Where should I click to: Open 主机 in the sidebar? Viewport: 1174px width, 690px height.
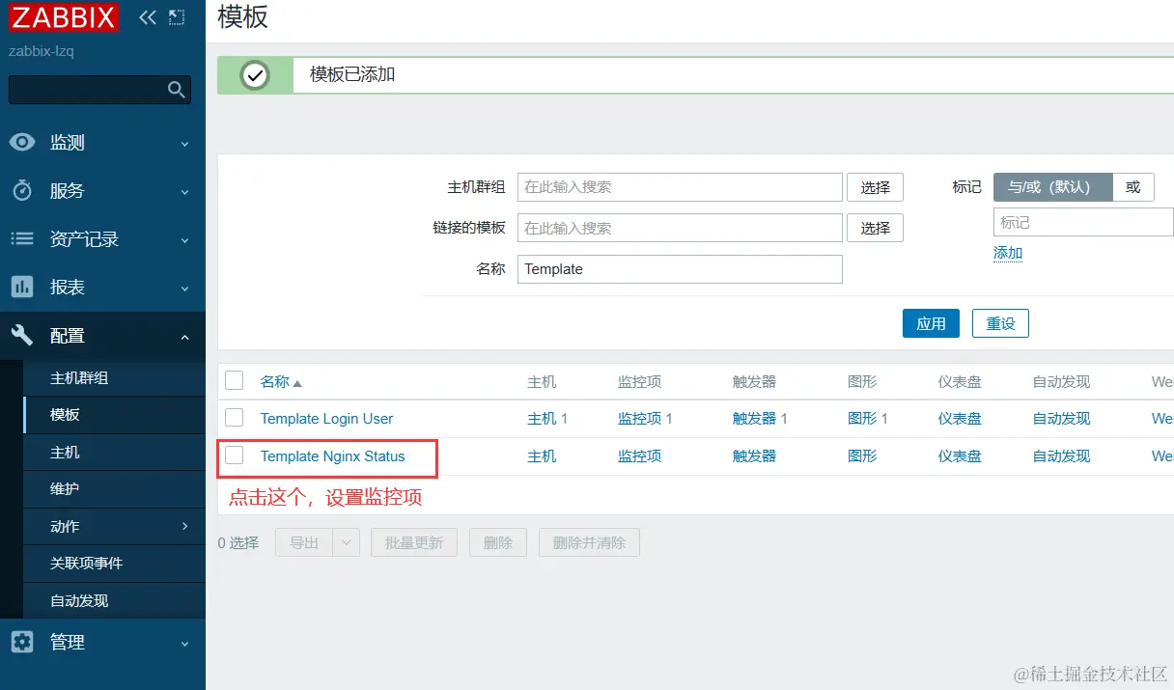[114, 453]
